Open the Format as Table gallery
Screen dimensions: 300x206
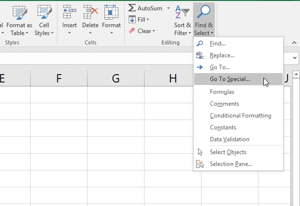click(x=19, y=21)
